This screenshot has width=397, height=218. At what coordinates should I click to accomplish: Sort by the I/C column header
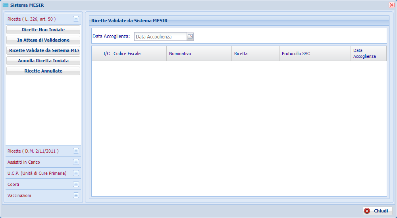pyautogui.click(x=106, y=54)
